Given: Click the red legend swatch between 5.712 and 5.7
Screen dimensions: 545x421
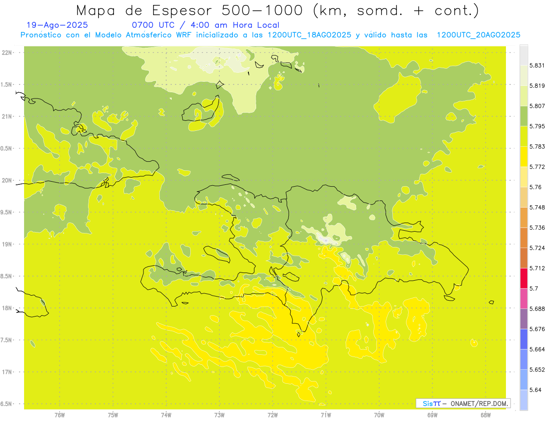Looking at the screenshot, I should [x=524, y=278].
